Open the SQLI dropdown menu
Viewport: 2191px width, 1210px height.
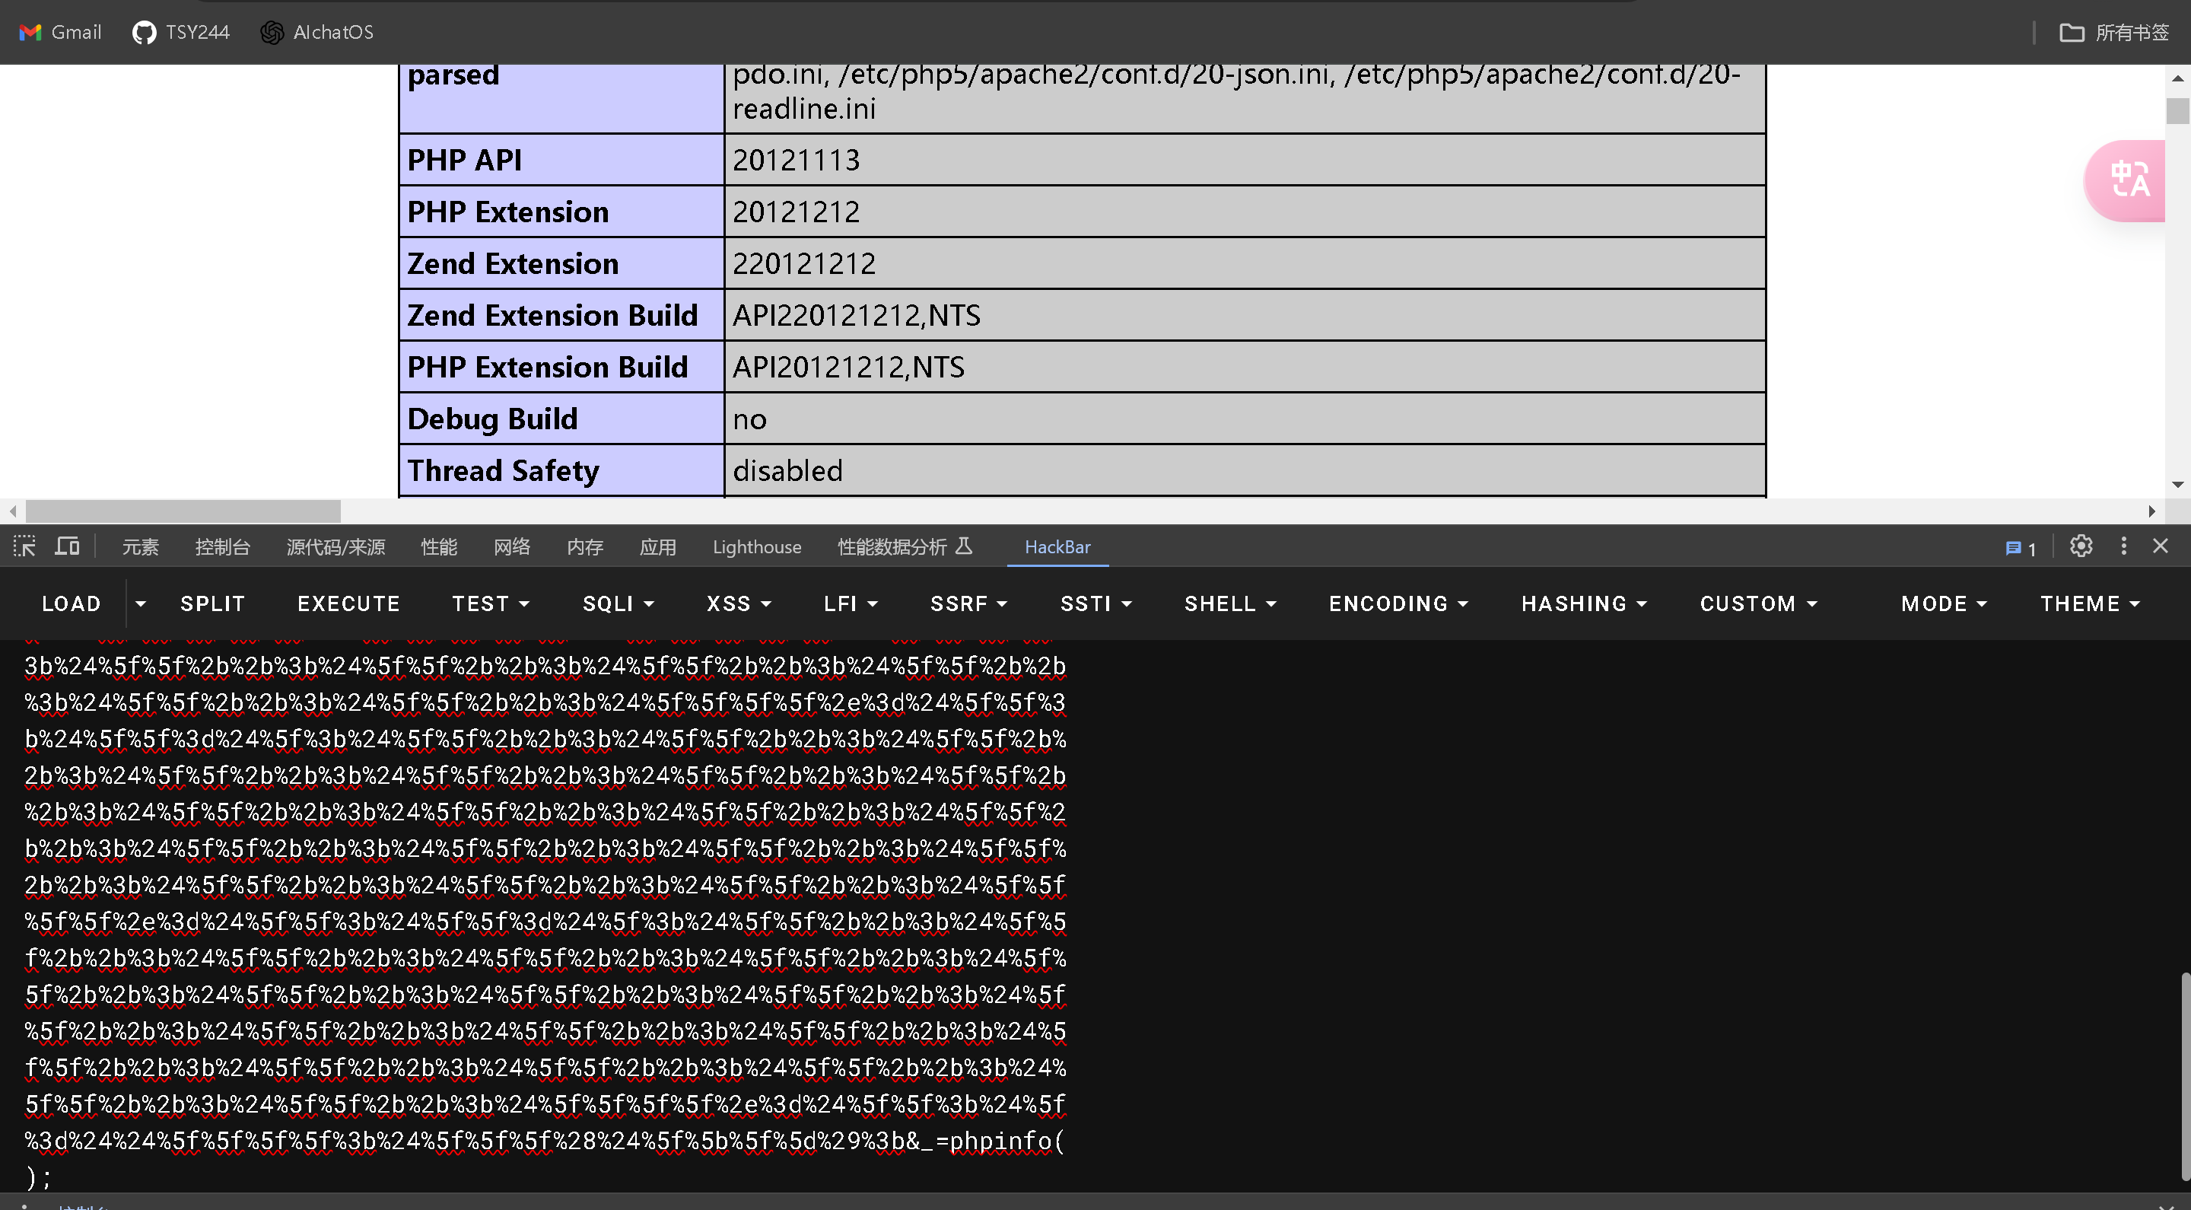tap(619, 603)
